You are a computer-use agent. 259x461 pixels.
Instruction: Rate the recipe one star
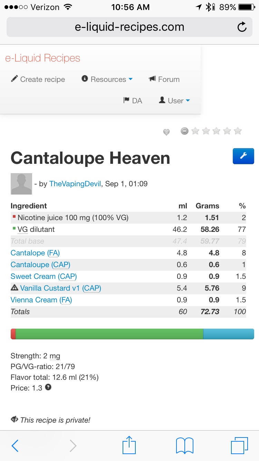195,131
